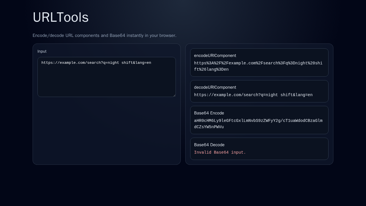Click the Base64 string starting with aHR0cHM
The image size is (366, 206).
point(258,124)
